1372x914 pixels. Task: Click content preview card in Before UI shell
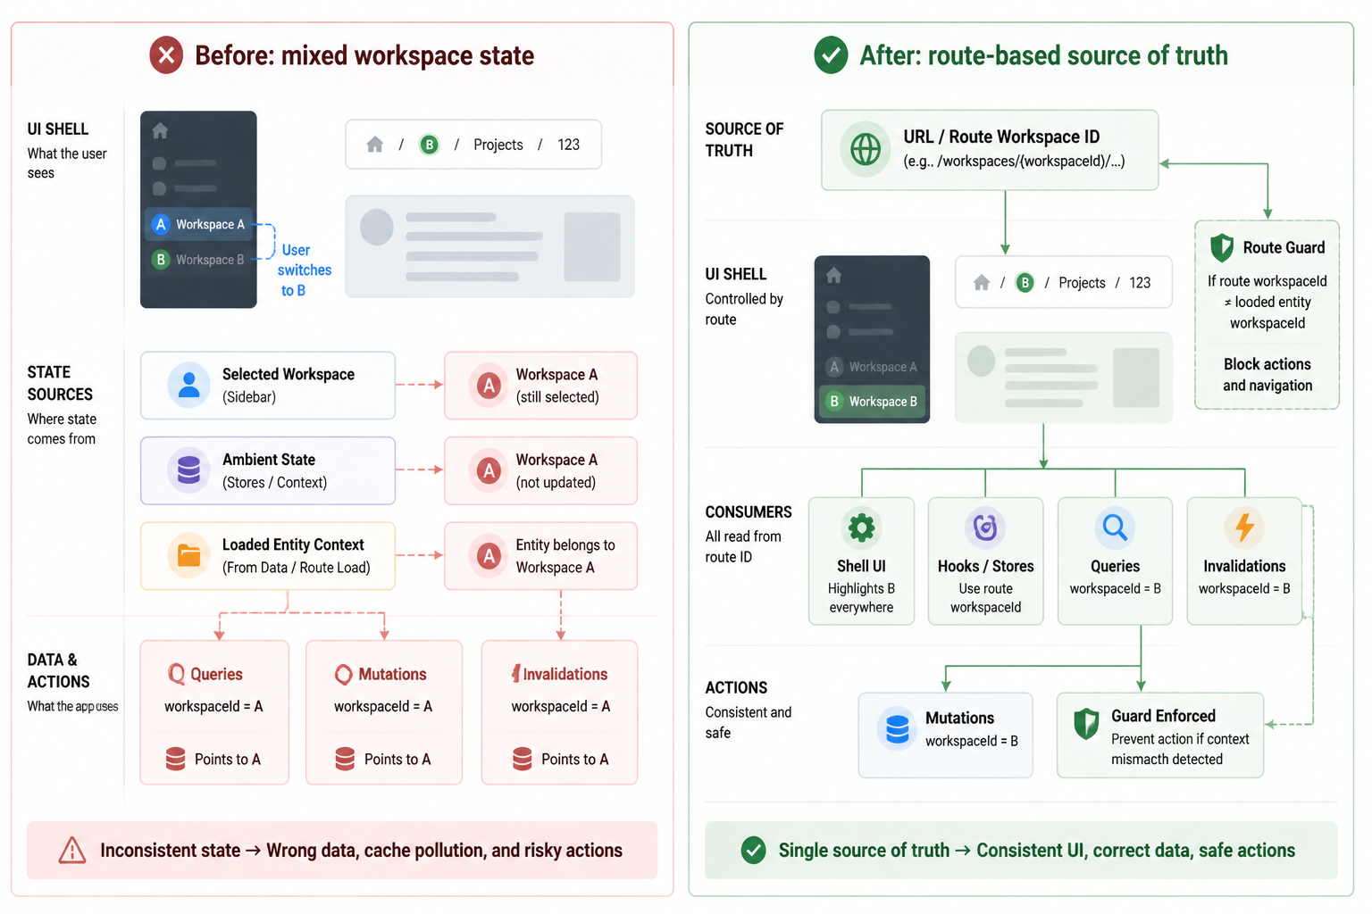pos(489,246)
